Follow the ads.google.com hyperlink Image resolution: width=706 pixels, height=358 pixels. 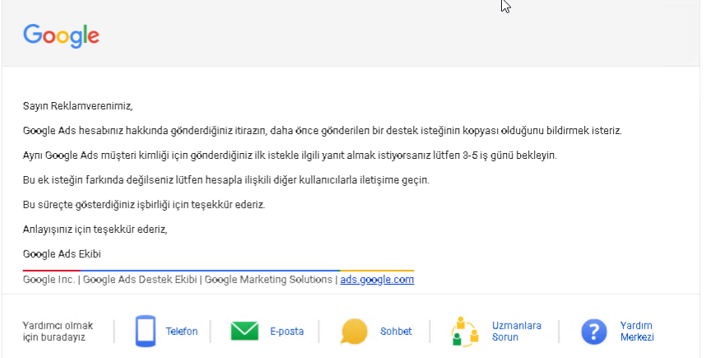(x=377, y=280)
